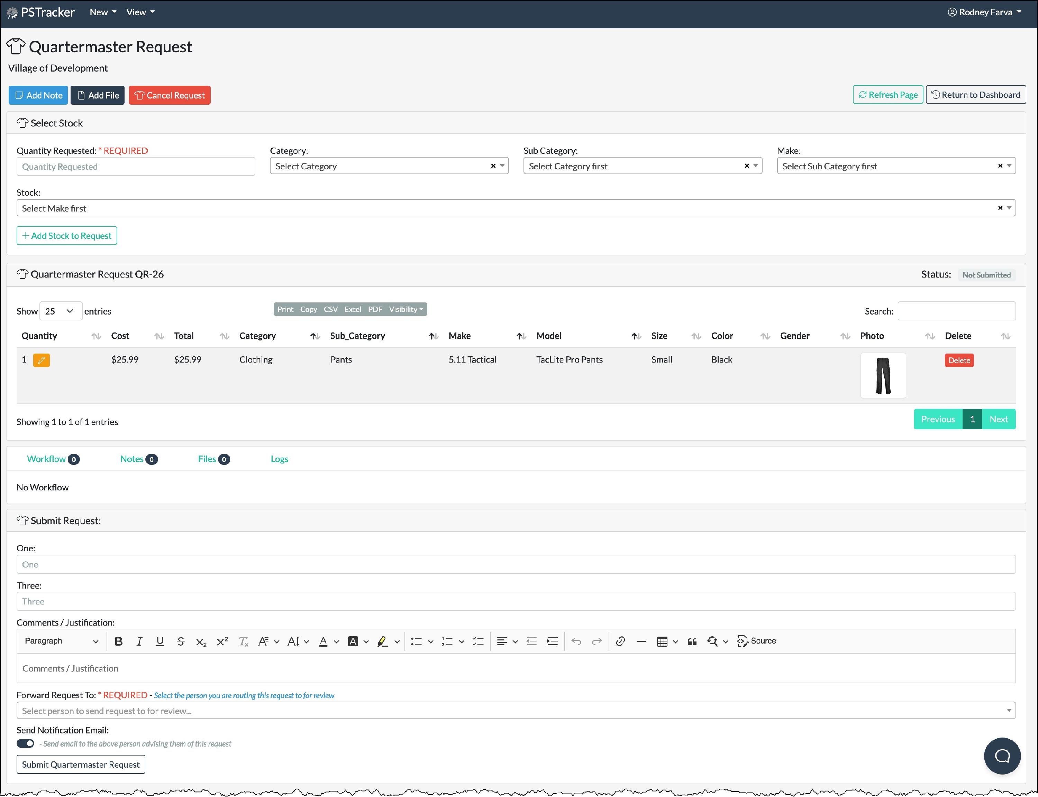Toggle Send Notification Email switch
Viewport: 1038px width, 797px height.
tap(26, 743)
